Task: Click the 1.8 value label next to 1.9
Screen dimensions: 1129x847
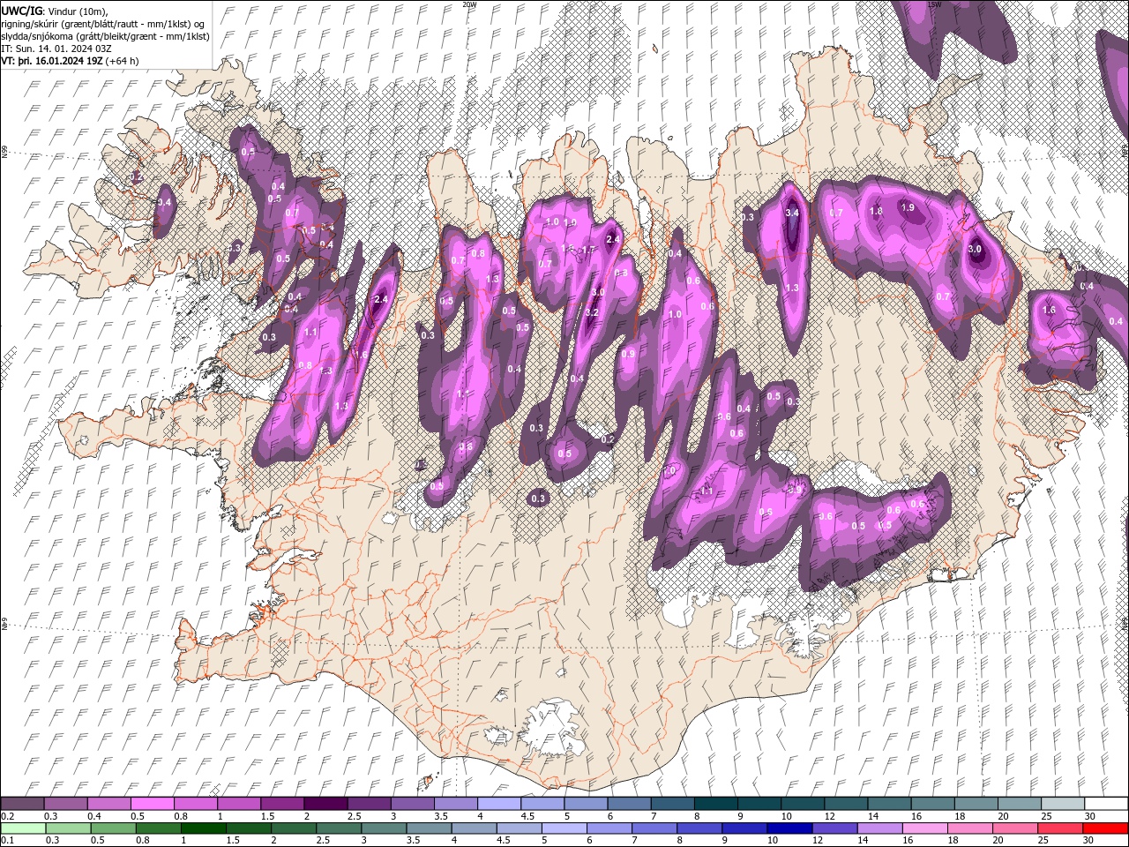Action: [x=876, y=211]
